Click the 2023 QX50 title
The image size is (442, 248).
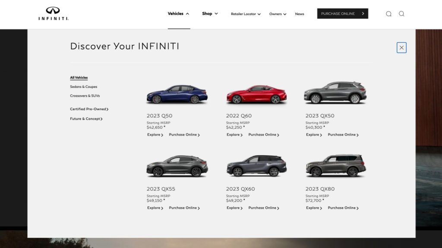[x=320, y=115]
